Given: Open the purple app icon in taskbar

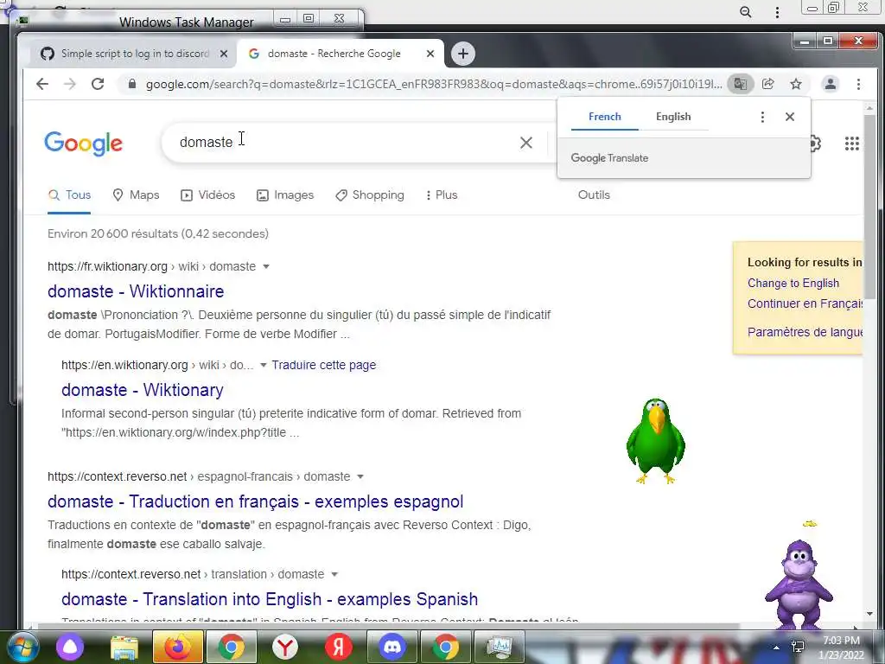Looking at the screenshot, I should [70, 647].
